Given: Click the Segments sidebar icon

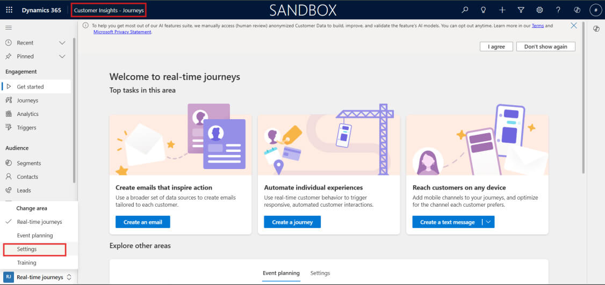Looking at the screenshot, I should [9, 163].
